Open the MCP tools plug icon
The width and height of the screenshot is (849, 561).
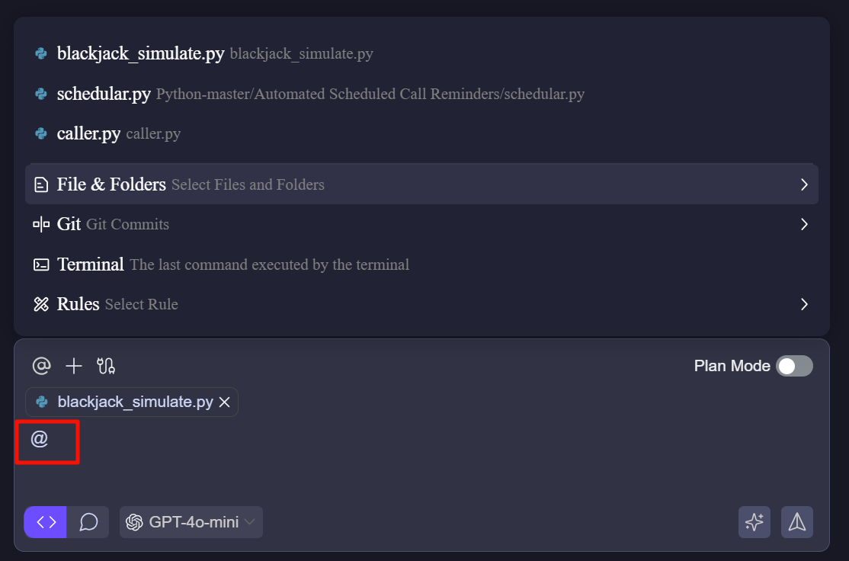pos(106,366)
